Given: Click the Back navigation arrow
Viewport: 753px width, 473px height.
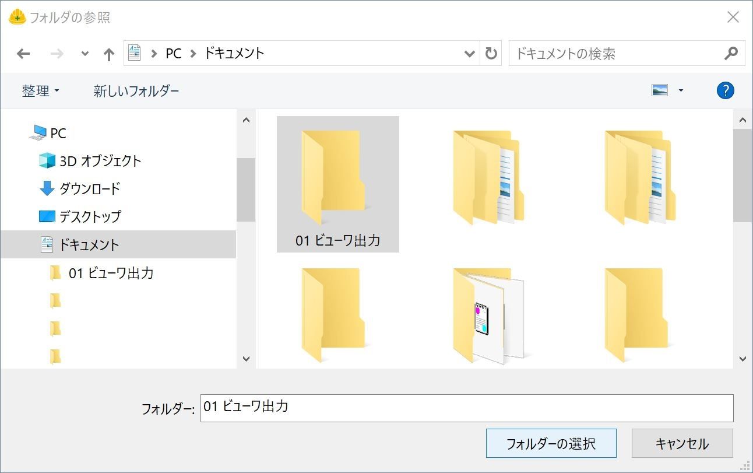Looking at the screenshot, I should (x=23, y=54).
